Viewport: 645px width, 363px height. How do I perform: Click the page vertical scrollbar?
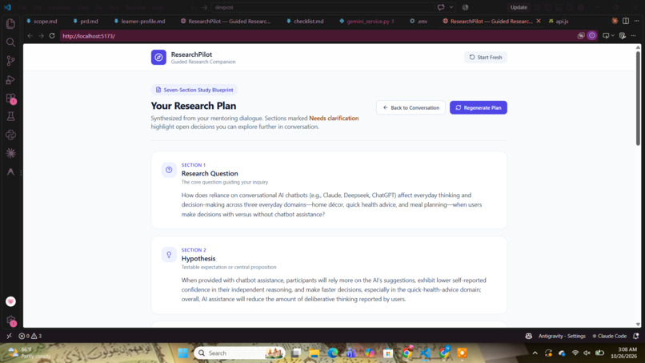[x=638, y=98]
